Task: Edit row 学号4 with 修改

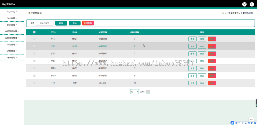Action: pyautogui.click(x=202, y=61)
